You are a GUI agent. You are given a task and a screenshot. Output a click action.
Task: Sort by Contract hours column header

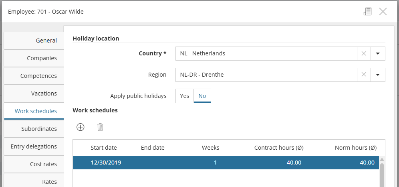coord(279,148)
